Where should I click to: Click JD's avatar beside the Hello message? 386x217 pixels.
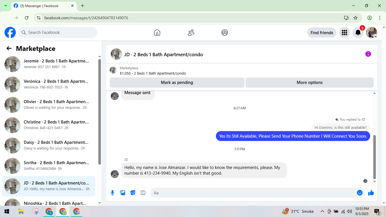point(115,174)
